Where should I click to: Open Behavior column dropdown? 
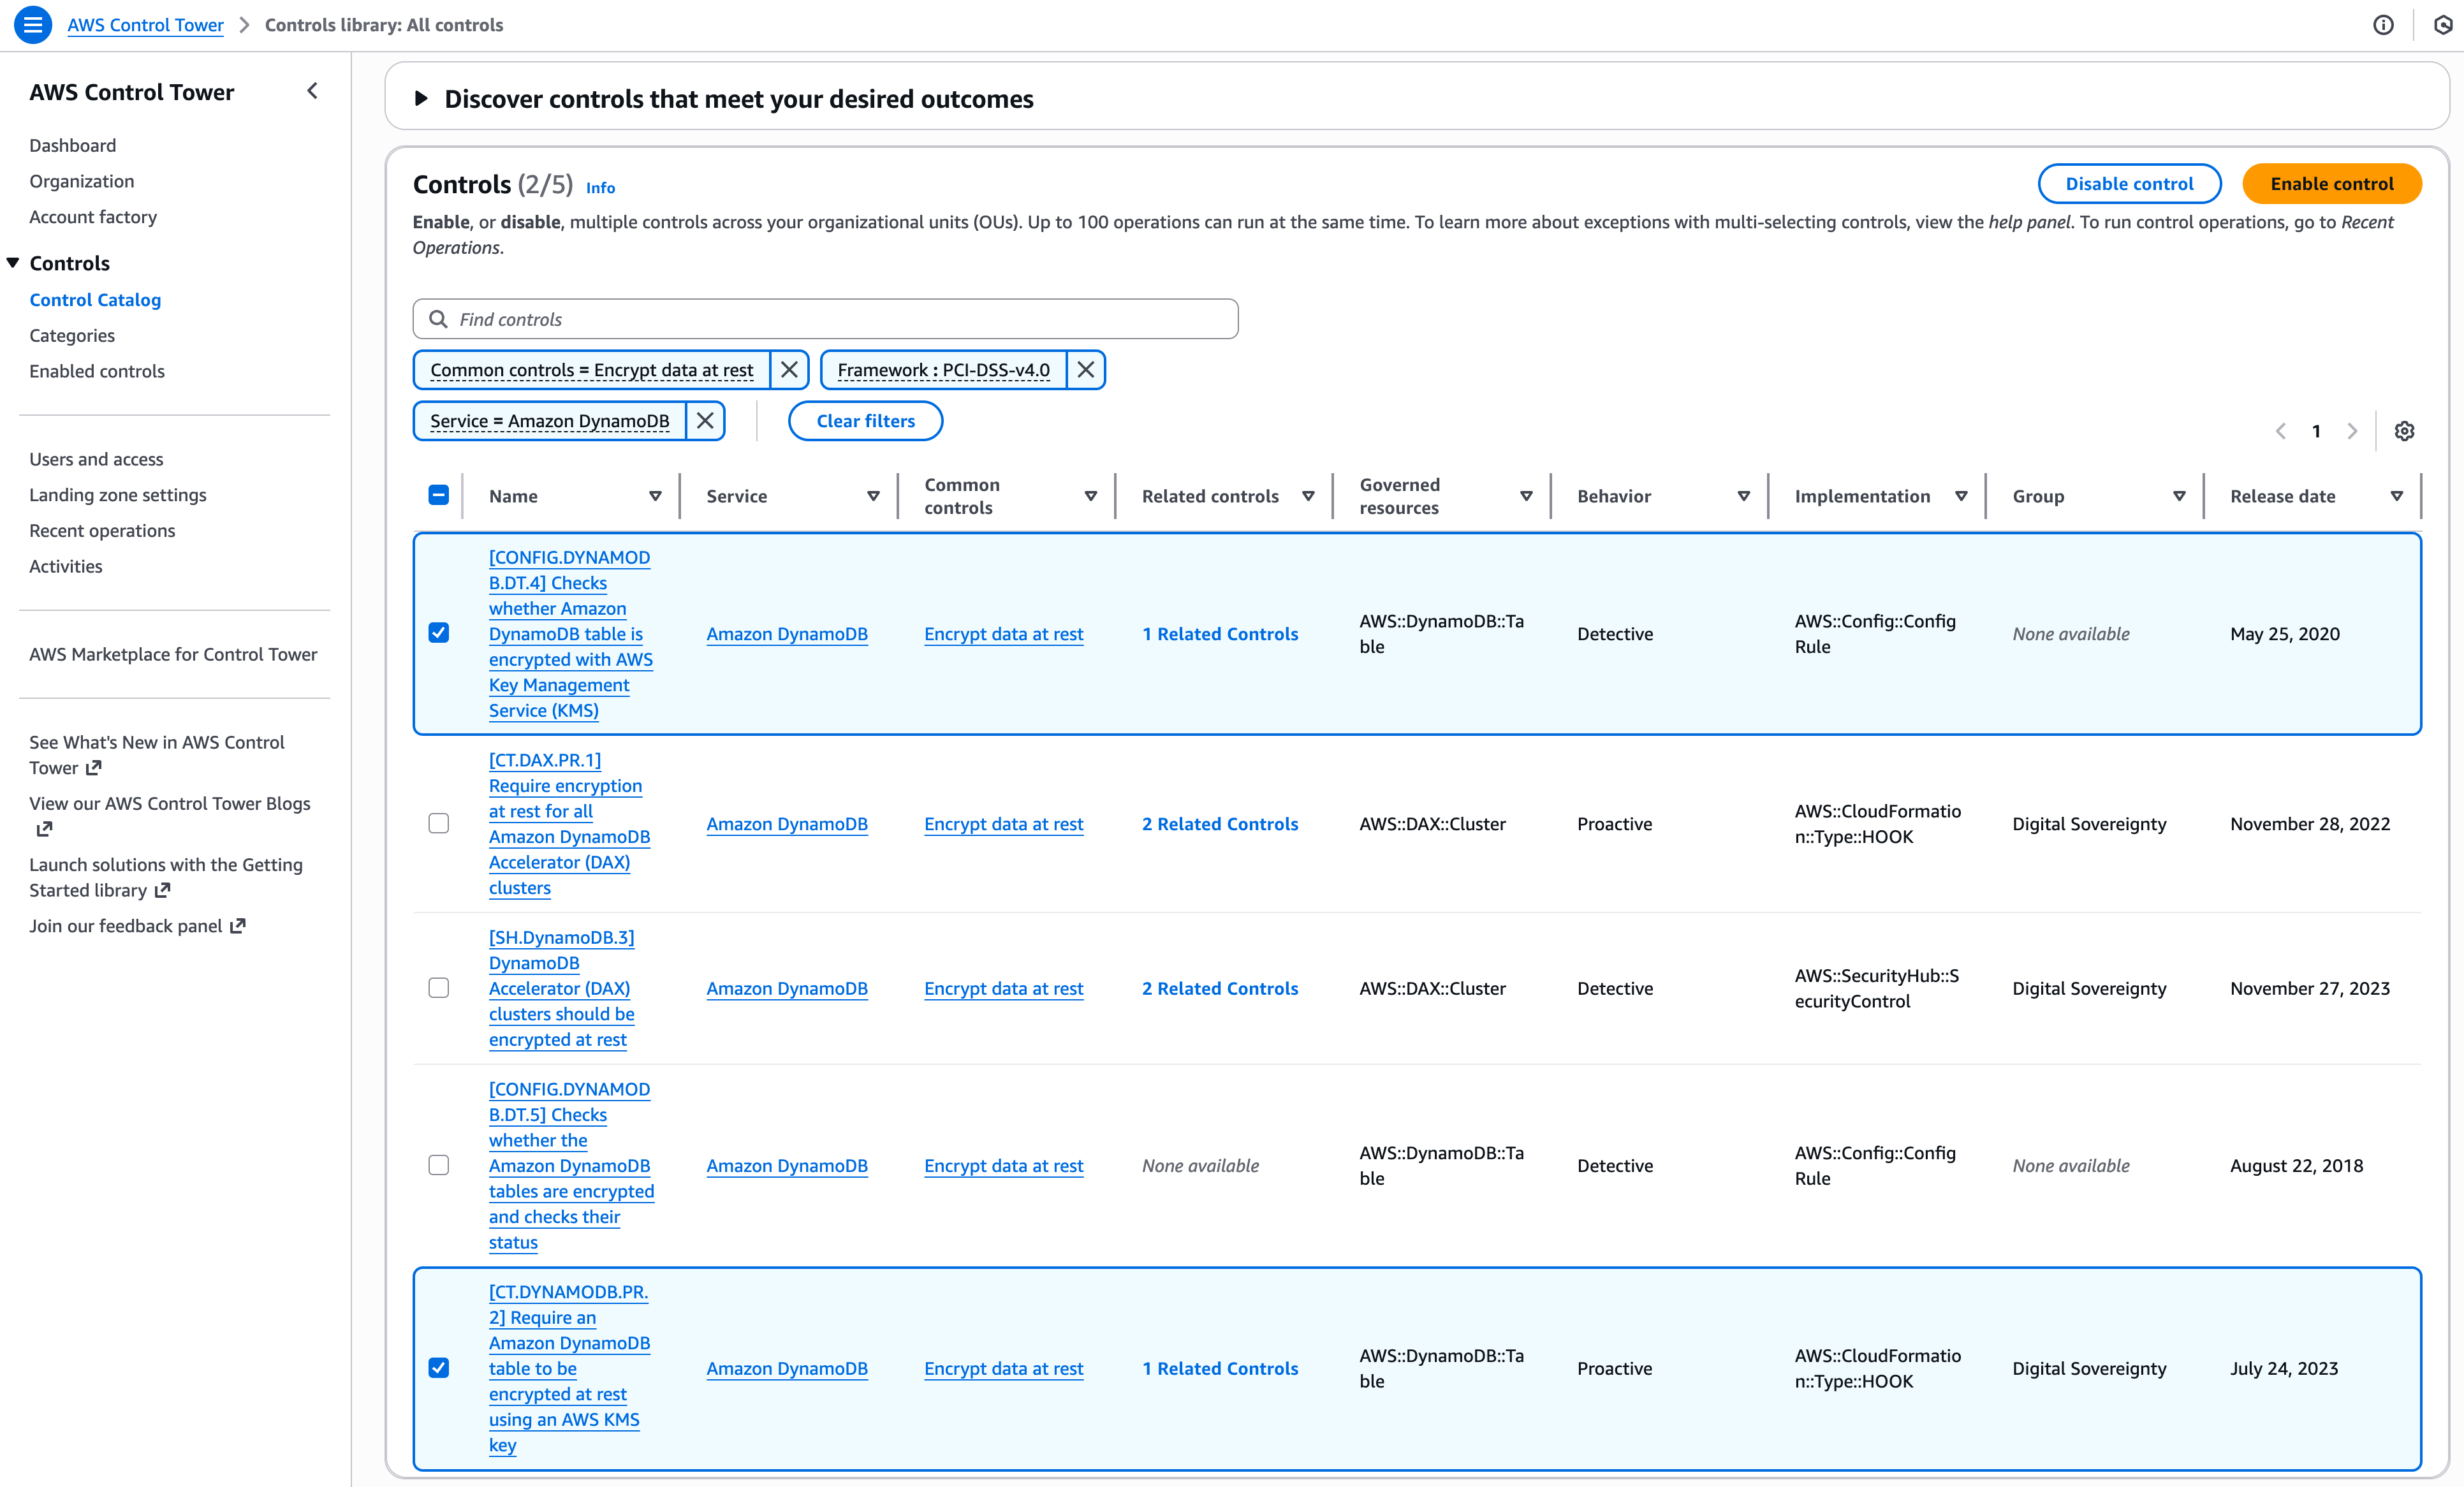[1744, 496]
